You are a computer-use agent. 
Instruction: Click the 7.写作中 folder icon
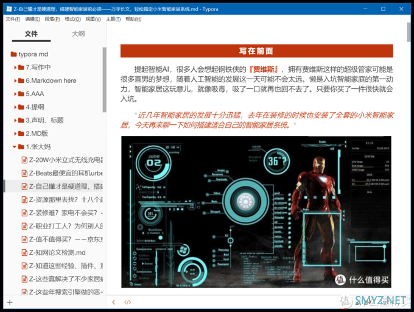(x=21, y=68)
